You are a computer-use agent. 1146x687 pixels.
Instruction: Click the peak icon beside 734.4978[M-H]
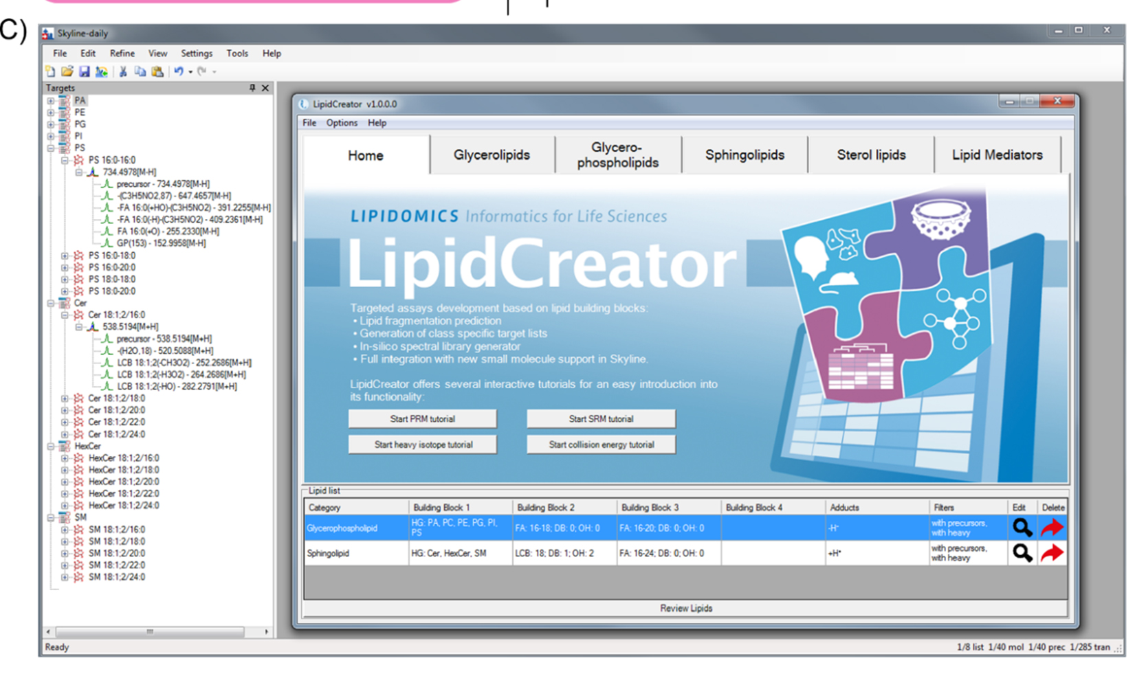coord(93,172)
